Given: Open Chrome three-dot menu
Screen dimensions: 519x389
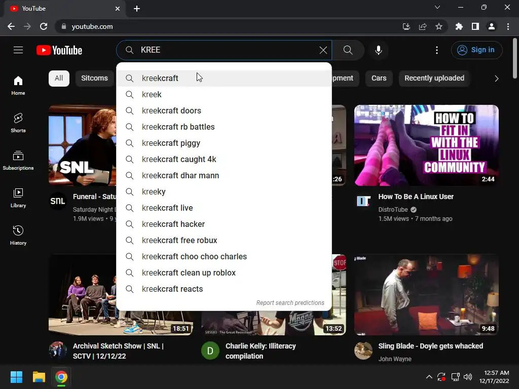Looking at the screenshot, I should [508, 26].
